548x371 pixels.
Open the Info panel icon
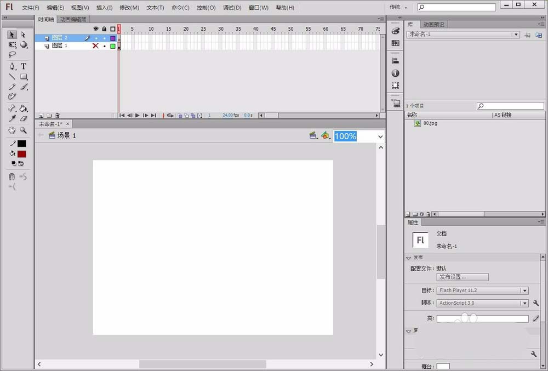pyautogui.click(x=395, y=73)
